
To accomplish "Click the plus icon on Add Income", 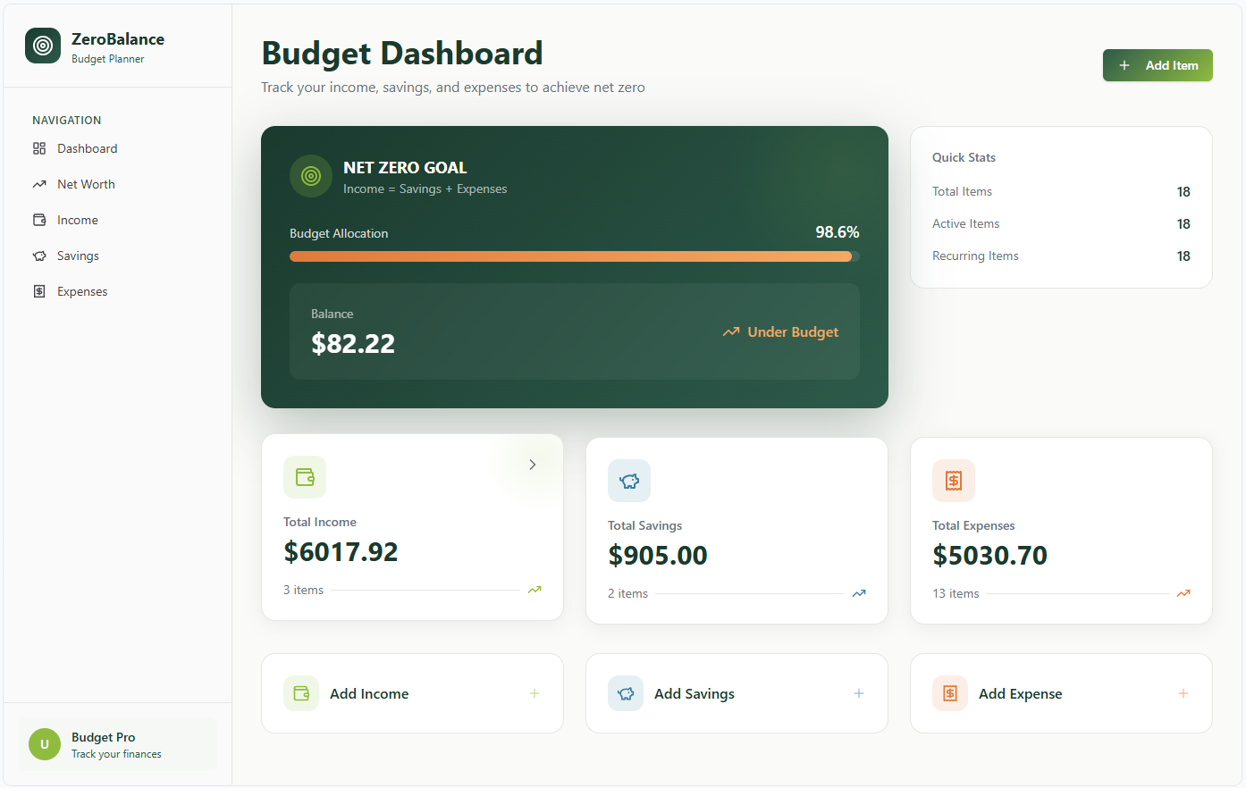I will (535, 693).
